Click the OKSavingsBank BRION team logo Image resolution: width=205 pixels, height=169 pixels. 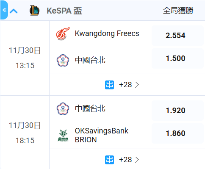[x=63, y=136]
